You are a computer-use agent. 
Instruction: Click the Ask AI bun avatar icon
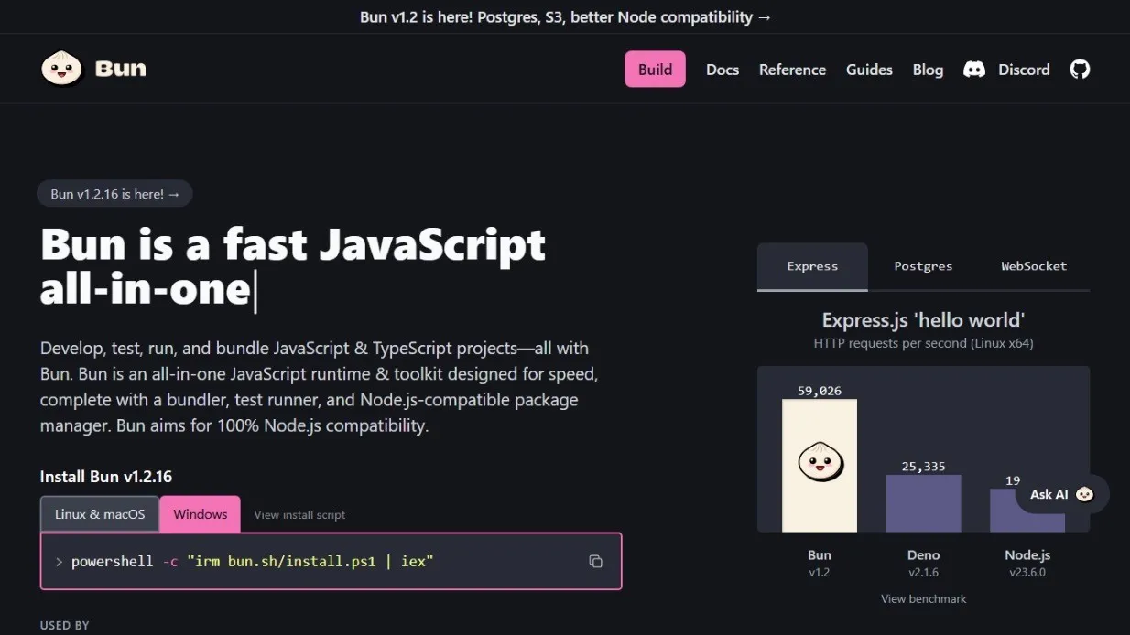tap(1085, 494)
